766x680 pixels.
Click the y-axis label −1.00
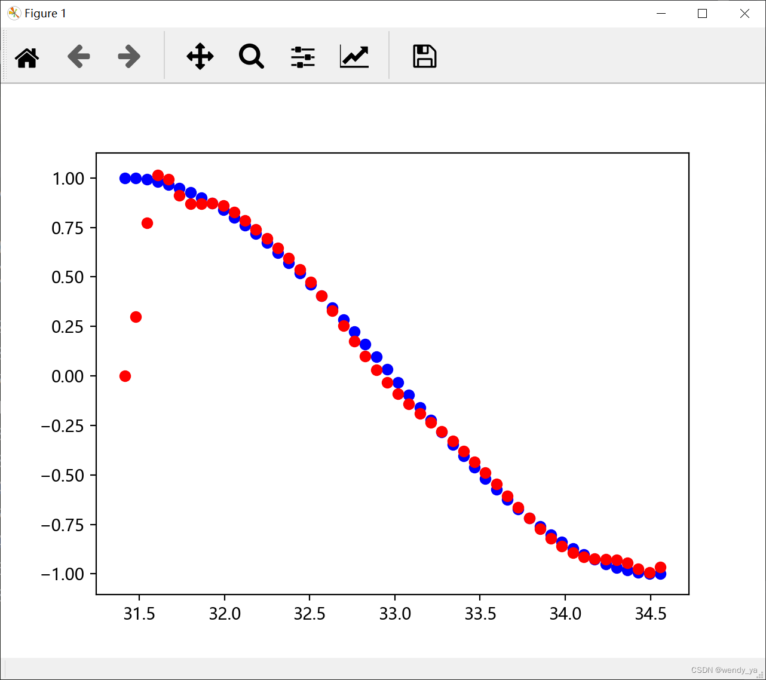point(63,574)
